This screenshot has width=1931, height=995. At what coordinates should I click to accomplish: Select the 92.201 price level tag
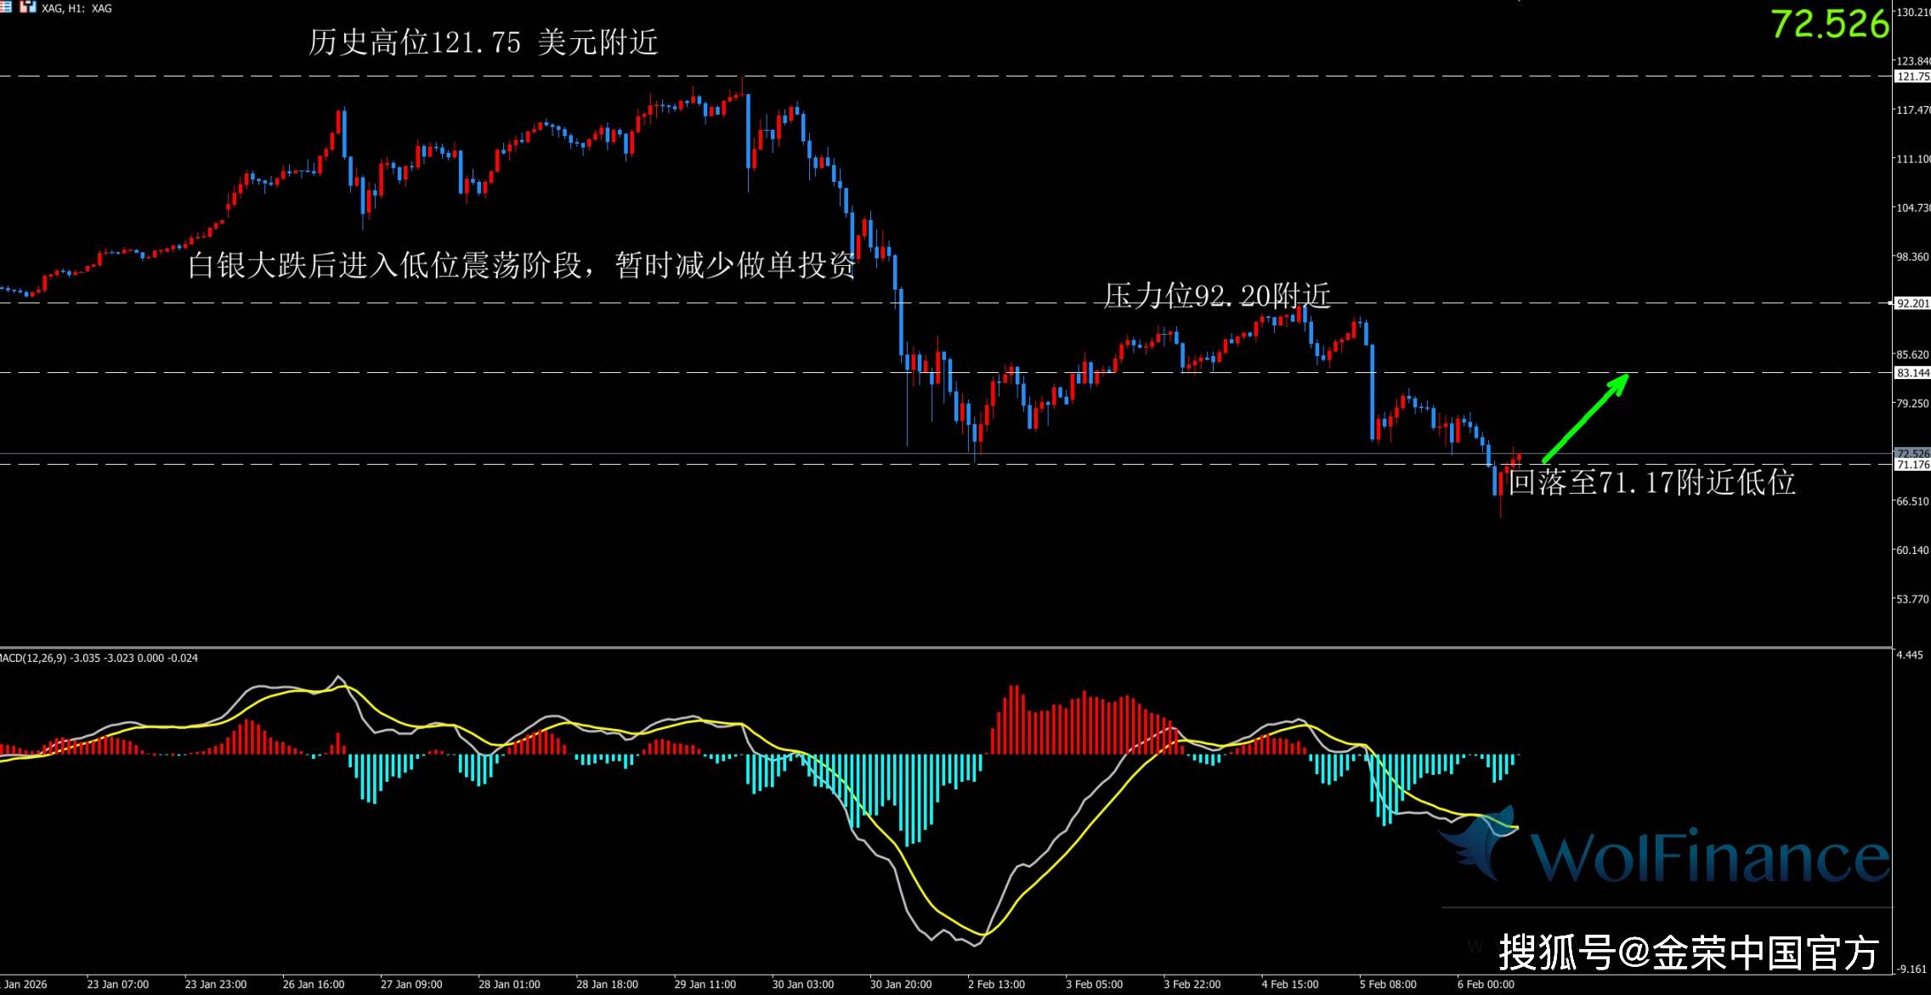coord(1912,303)
